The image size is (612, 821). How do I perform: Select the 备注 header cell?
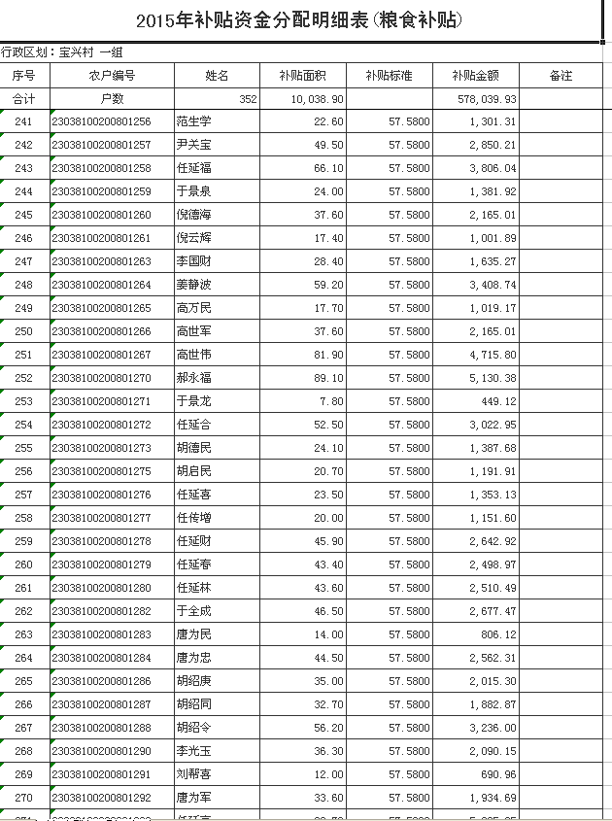click(x=561, y=76)
